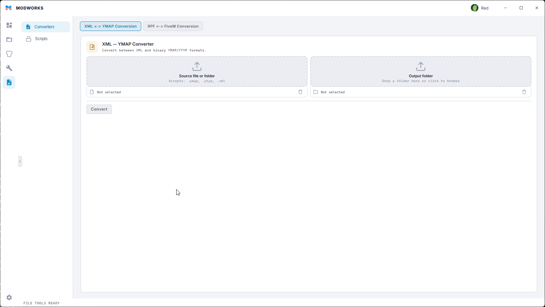The image size is (545, 307).
Task: Open the dashboard icon in left rail
Action: click(9, 25)
